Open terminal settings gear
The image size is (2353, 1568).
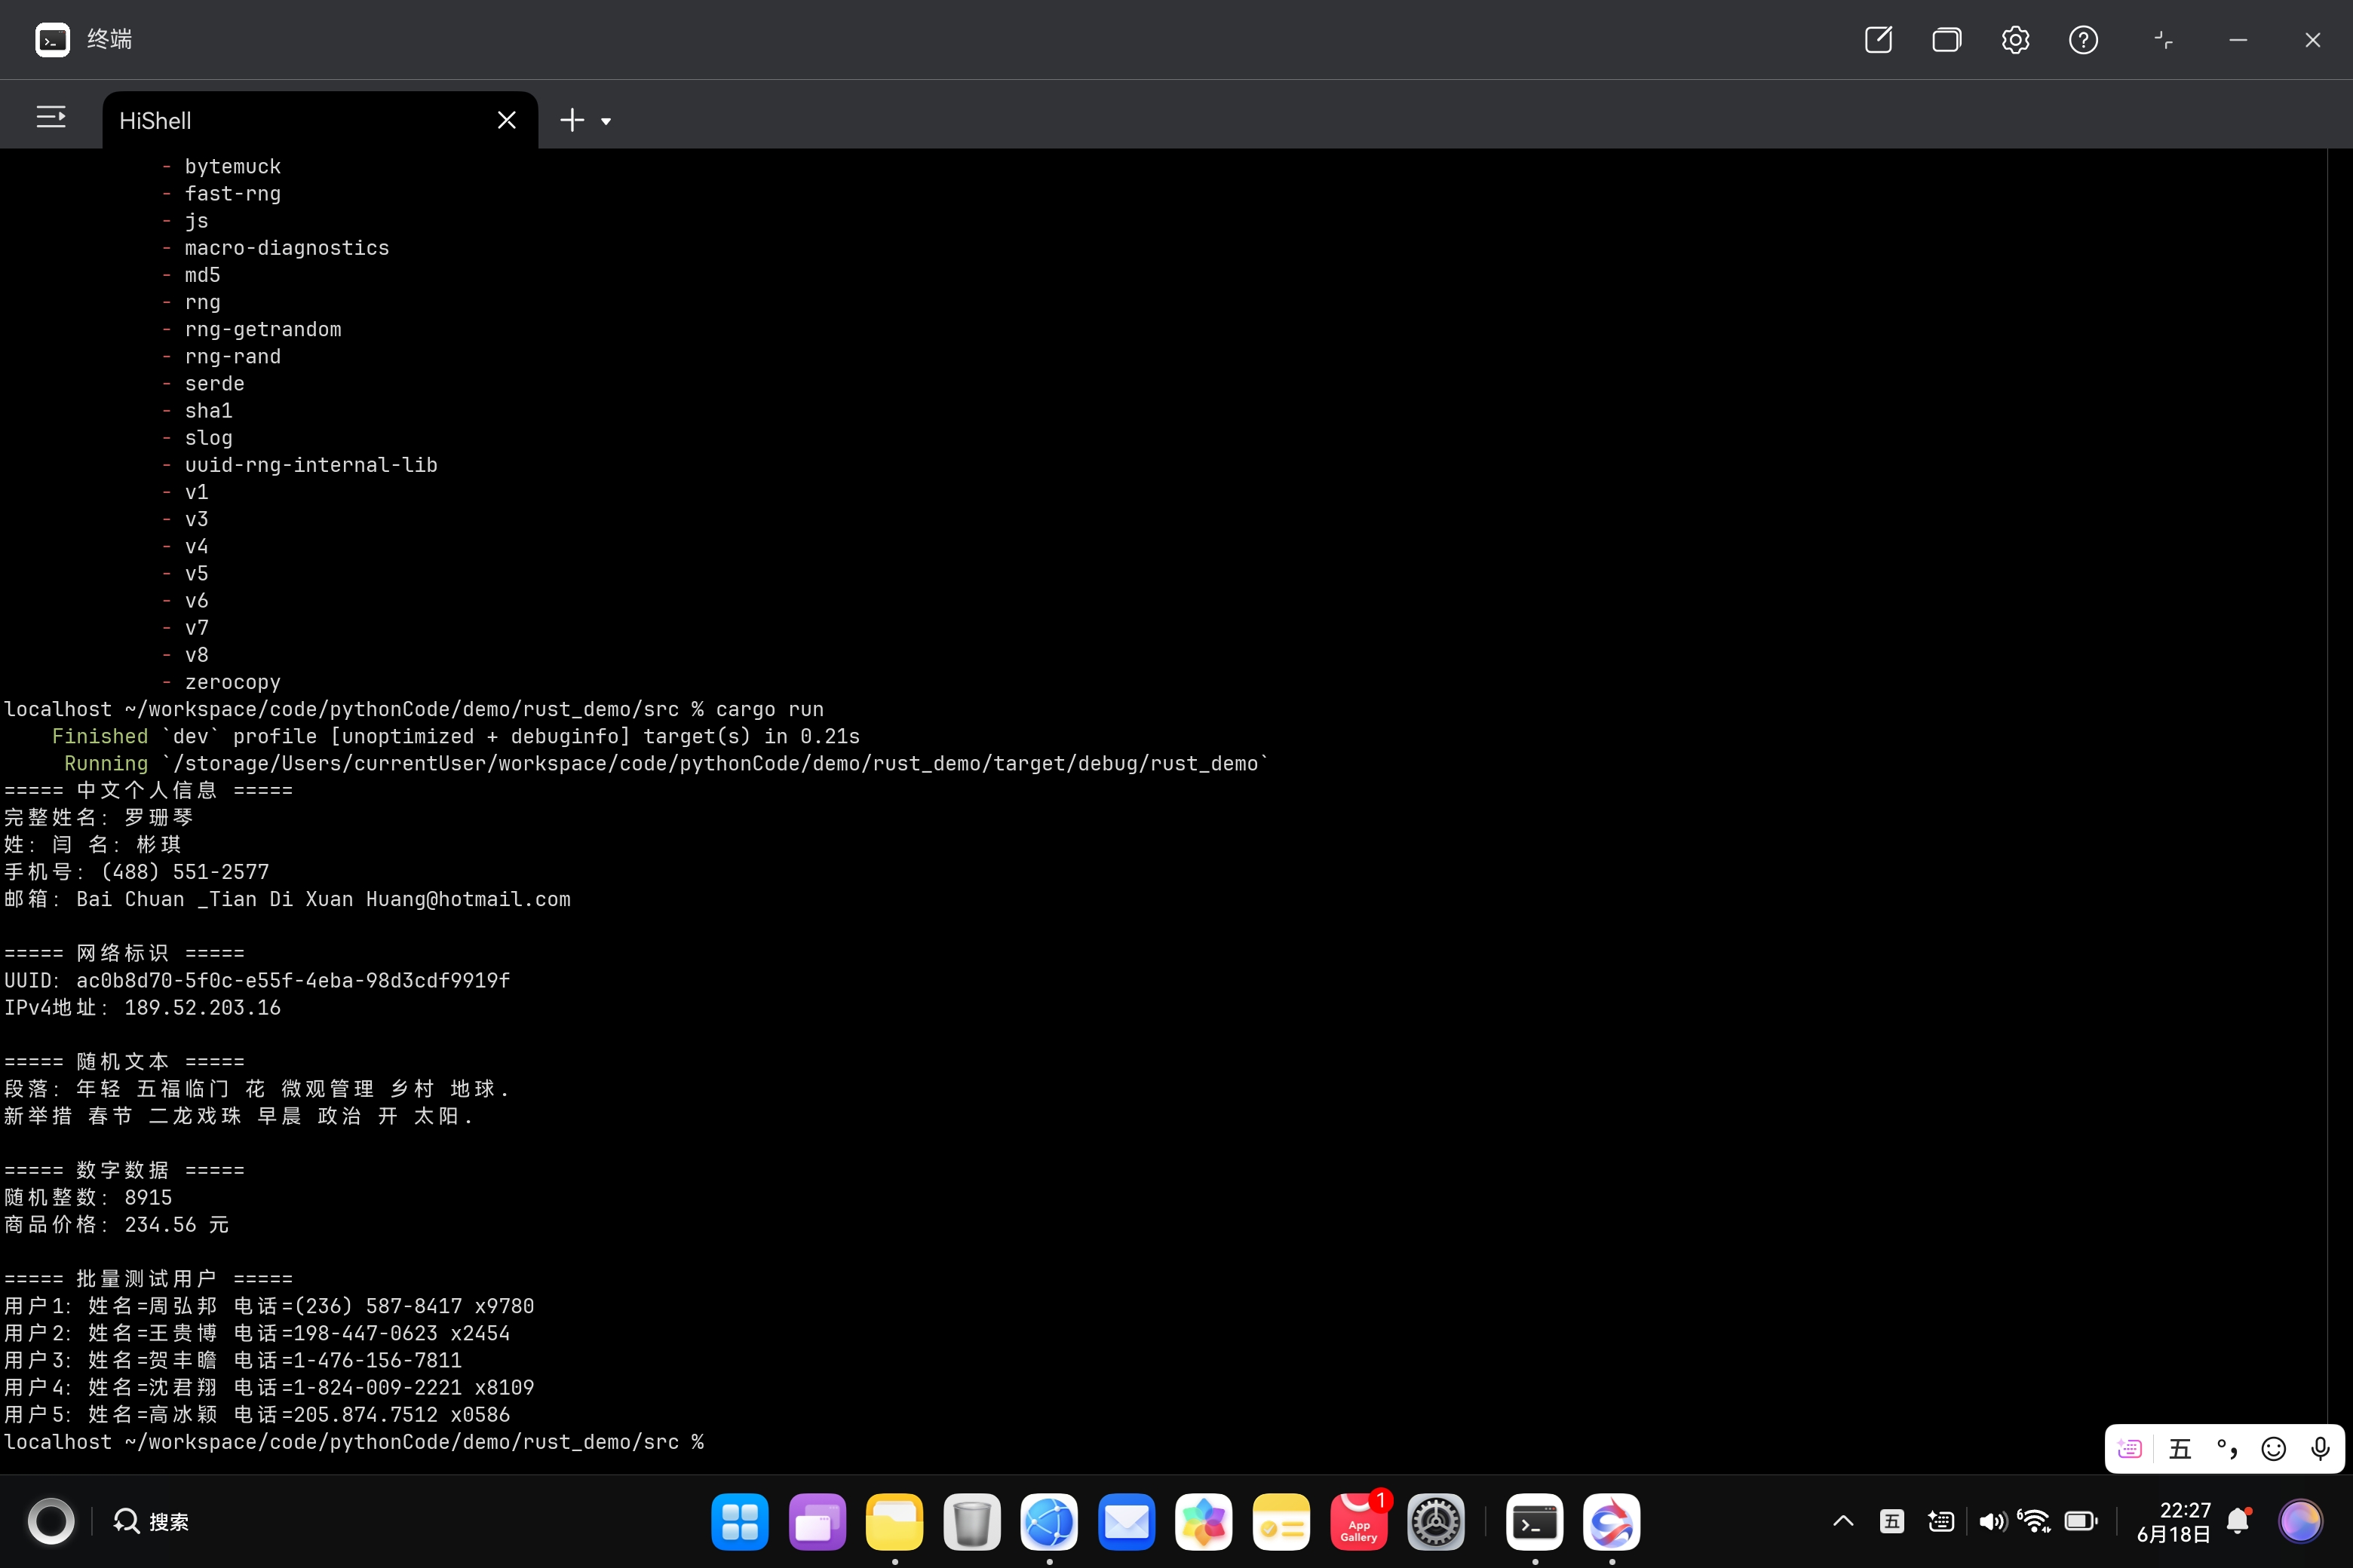tap(2015, 40)
